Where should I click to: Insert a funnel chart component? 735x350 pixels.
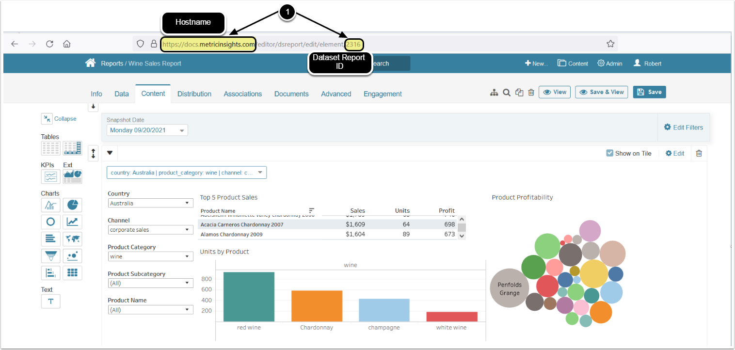50,256
